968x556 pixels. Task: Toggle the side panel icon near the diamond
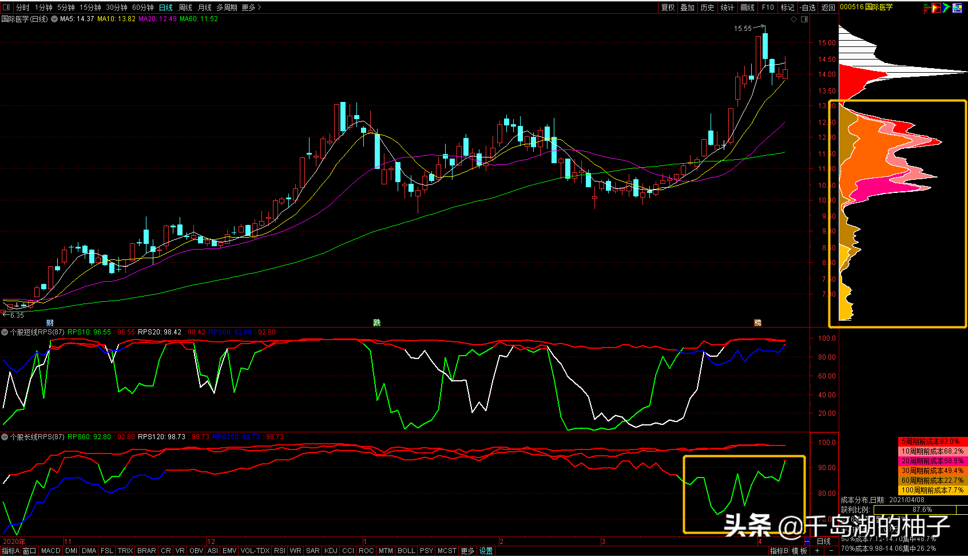click(x=804, y=19)
